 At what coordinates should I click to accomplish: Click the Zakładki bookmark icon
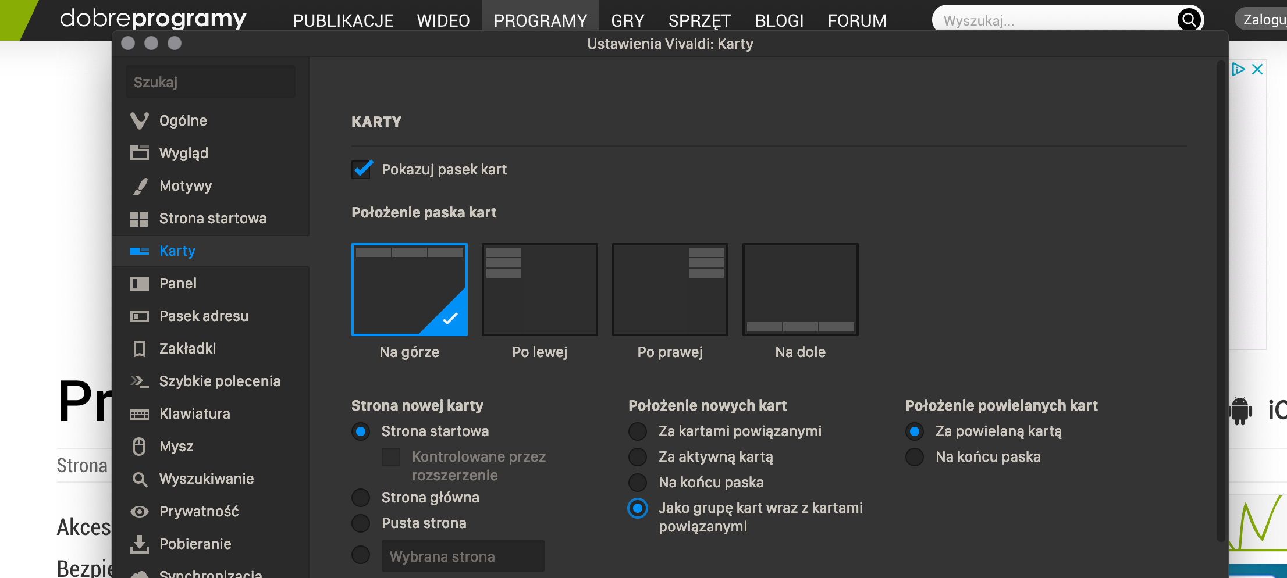[140, 349]
